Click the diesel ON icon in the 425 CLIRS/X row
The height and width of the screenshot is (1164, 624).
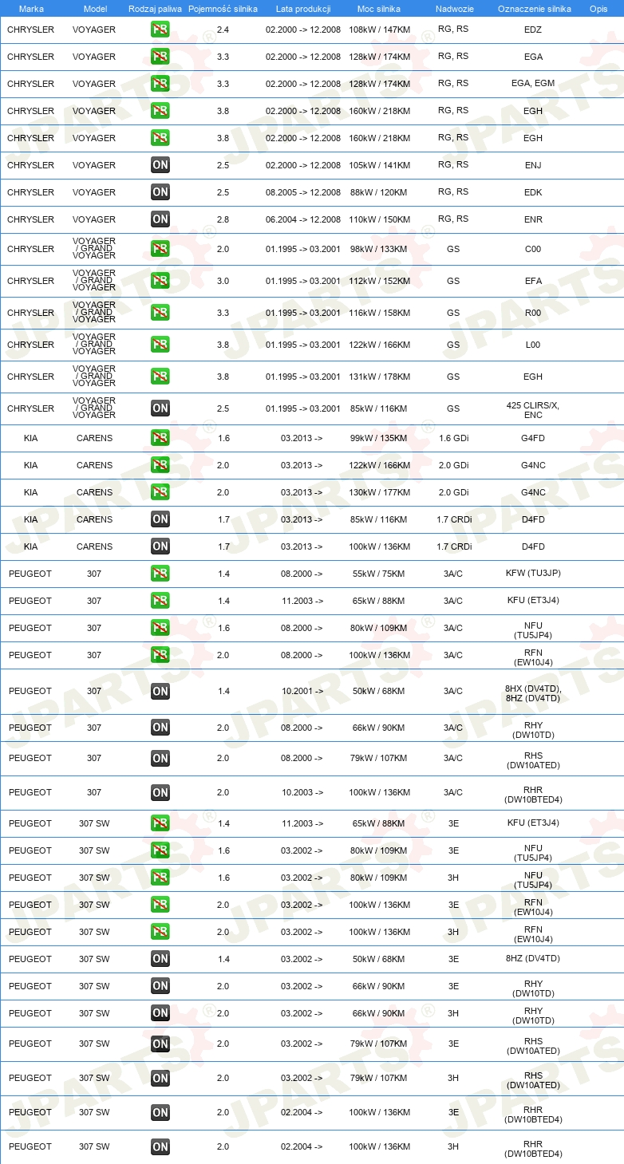[x=160, y=408]
